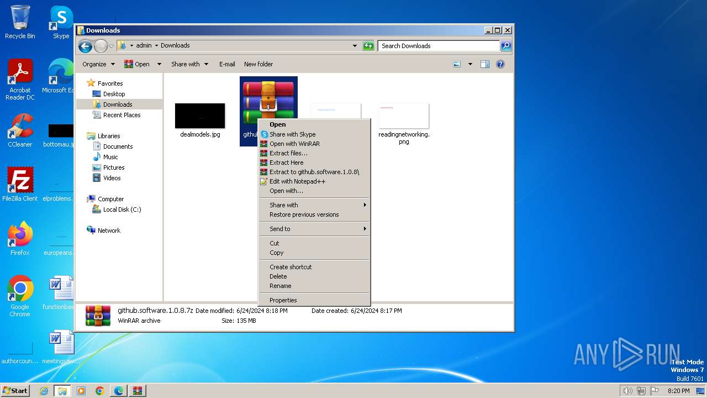Open recent pages dropdown next to Forward
The image size is (707, 398).
[112, 46]
